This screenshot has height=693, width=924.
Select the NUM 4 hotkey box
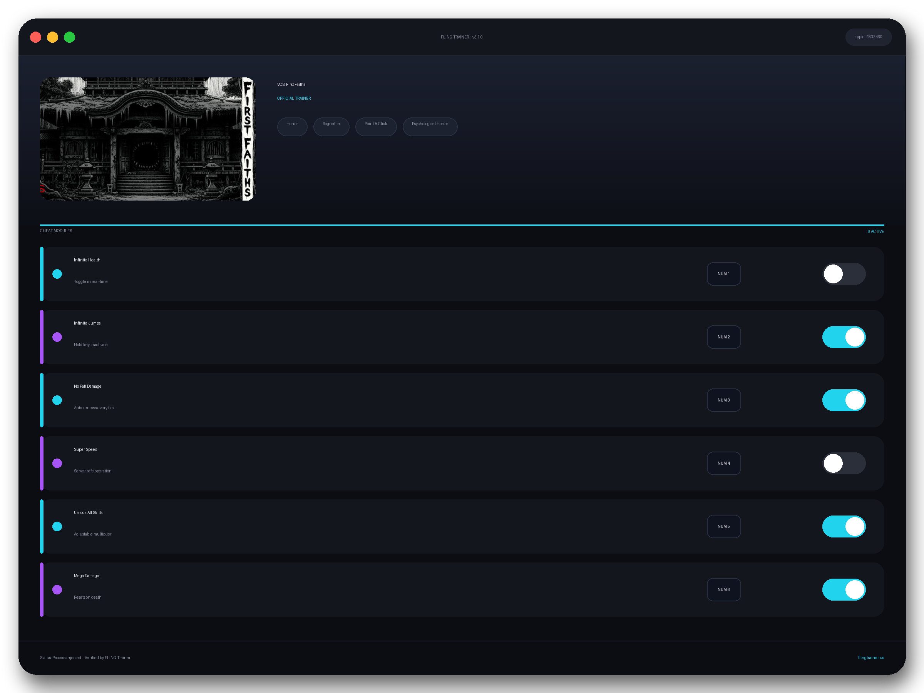[x=723, y=463]
